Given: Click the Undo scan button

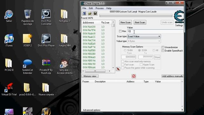Looking at the screenshot, I should coord(167,22).
